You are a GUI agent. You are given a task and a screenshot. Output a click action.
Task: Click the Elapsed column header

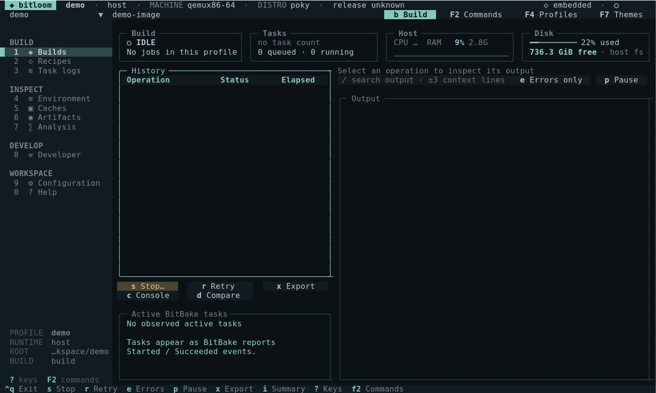pyautogui.click(x=298, y=80)
